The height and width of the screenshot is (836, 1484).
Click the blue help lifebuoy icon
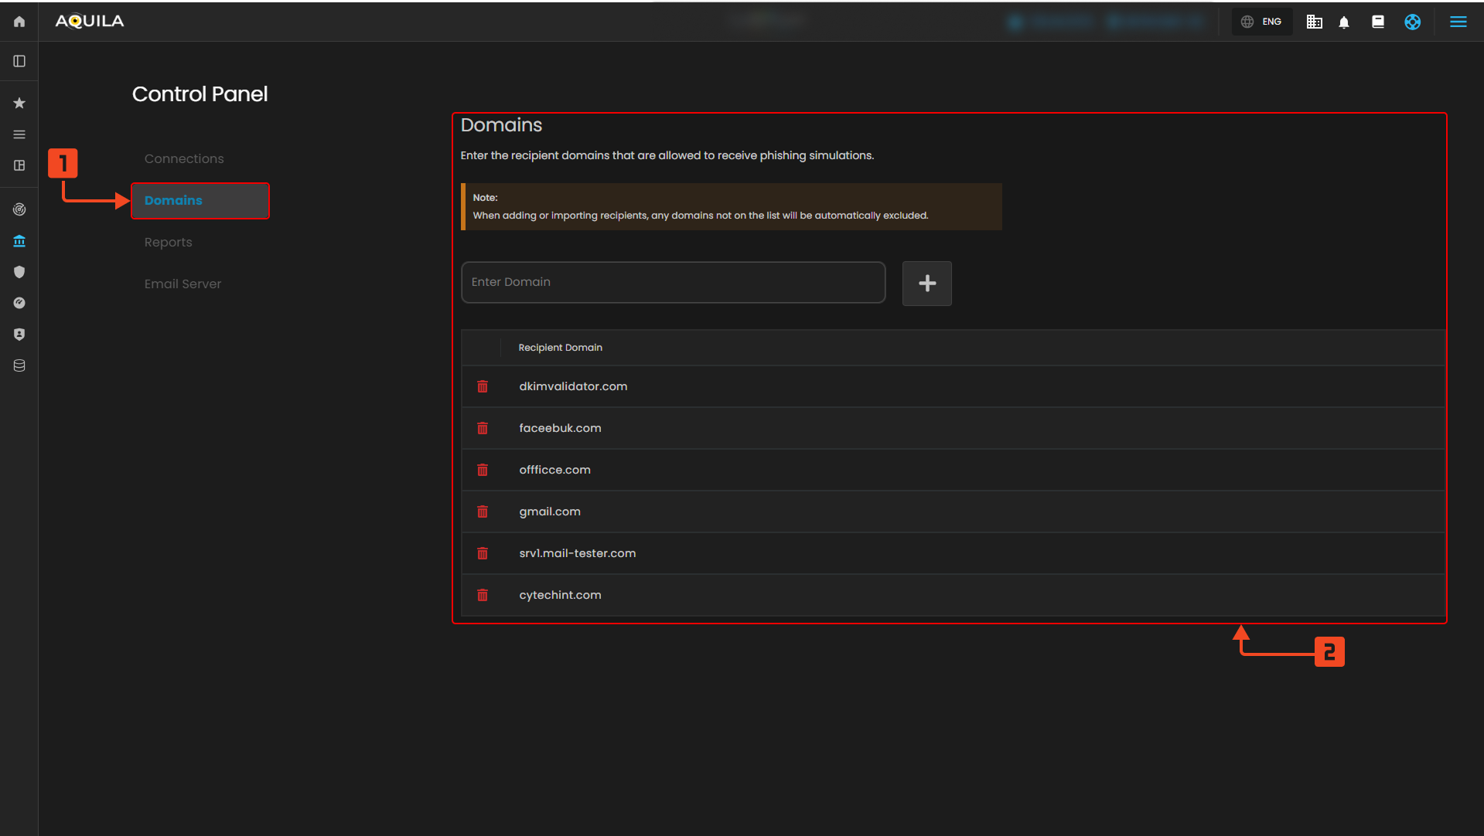point(1412,22)
